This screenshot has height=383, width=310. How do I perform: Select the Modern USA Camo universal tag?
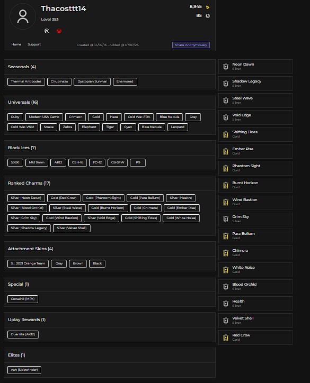pyautogui.click(x=44, y=117)
